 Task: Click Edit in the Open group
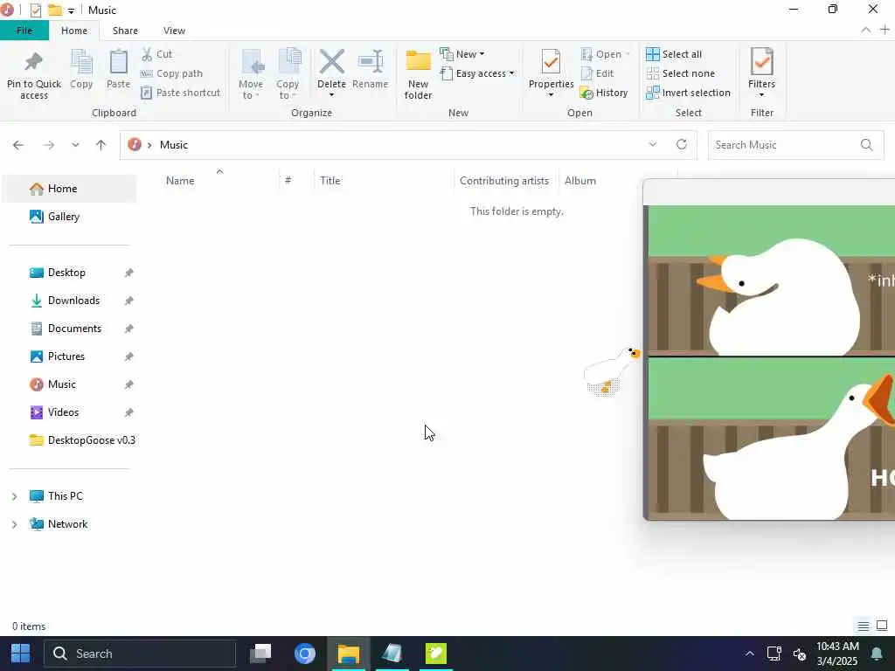tap(597, 73)
